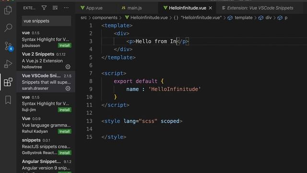Open the extensions panel more actions menu

click(66, 8)
